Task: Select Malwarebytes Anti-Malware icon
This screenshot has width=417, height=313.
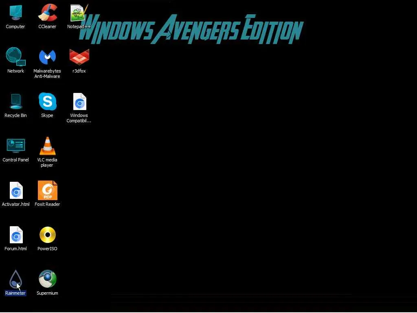Action: pos(47,57)
